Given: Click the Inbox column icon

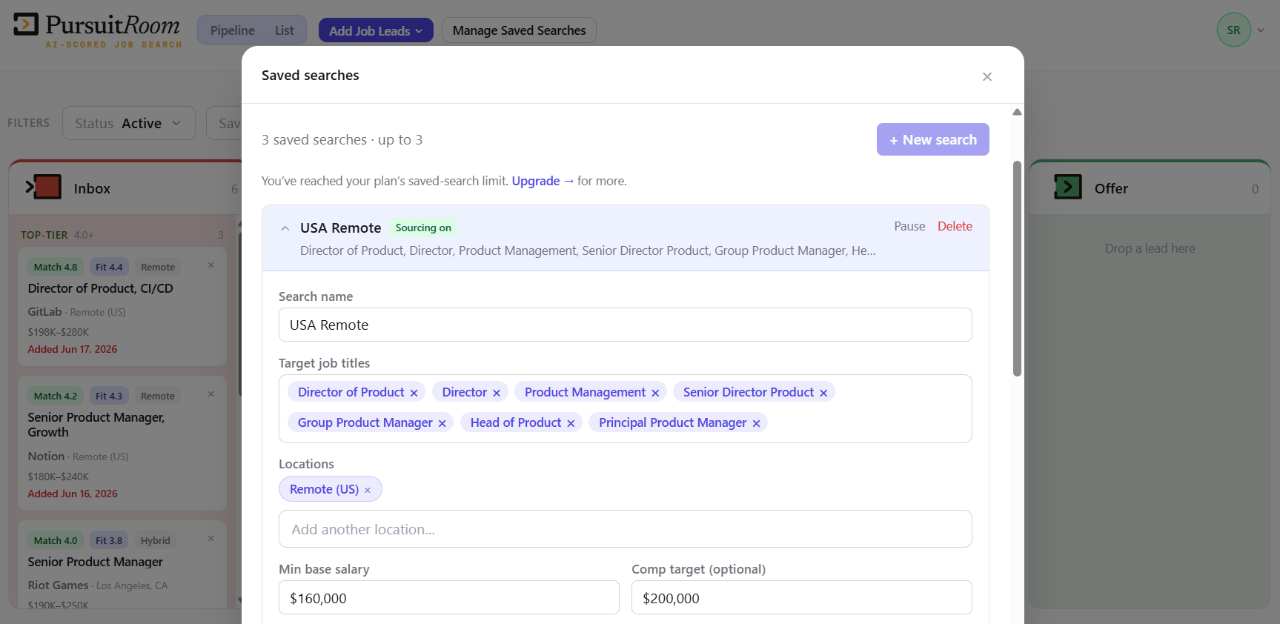Looking at the screenshot, I should (x=44, y=187).
